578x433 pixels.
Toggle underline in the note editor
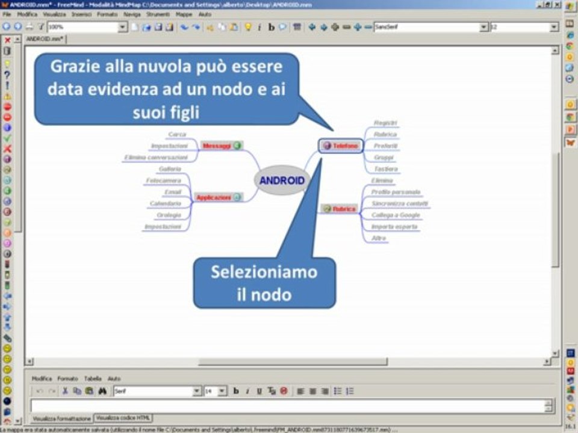point(259,391)
